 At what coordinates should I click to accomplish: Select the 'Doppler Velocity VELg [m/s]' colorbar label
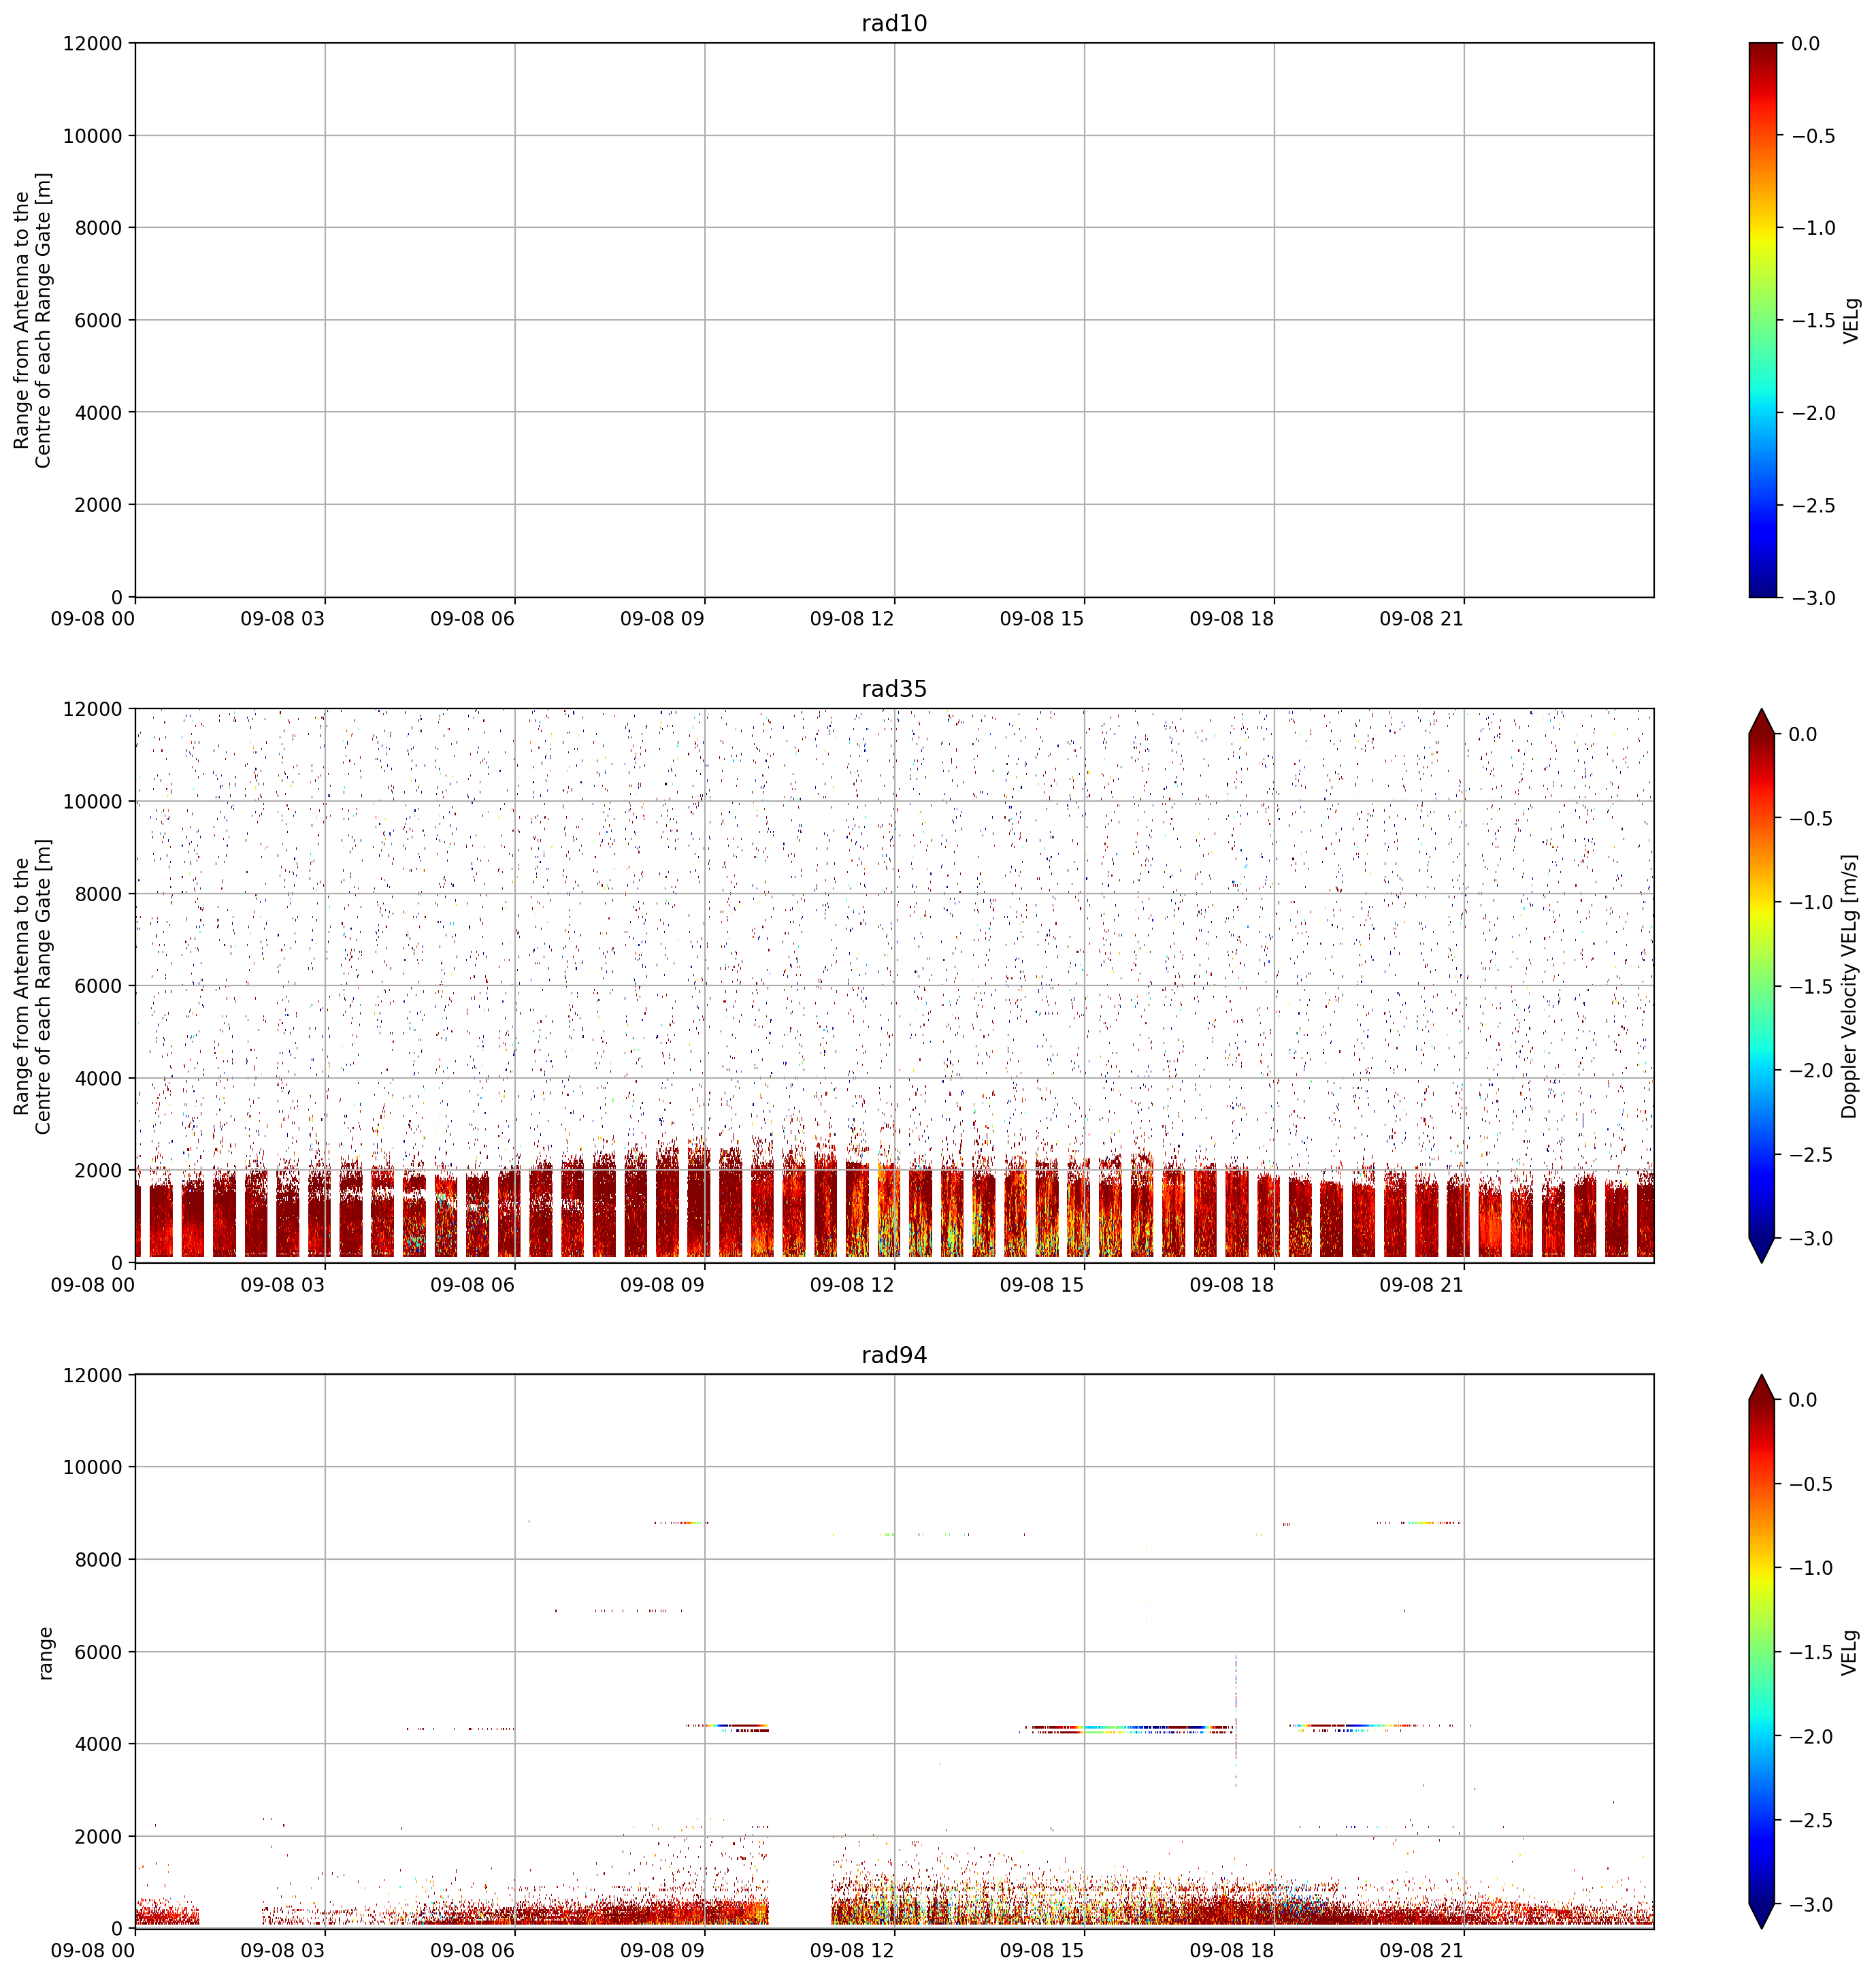point(1849,986)
